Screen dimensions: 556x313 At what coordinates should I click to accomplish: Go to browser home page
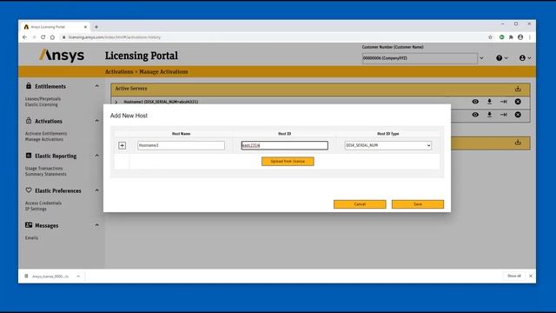point(52,37)
